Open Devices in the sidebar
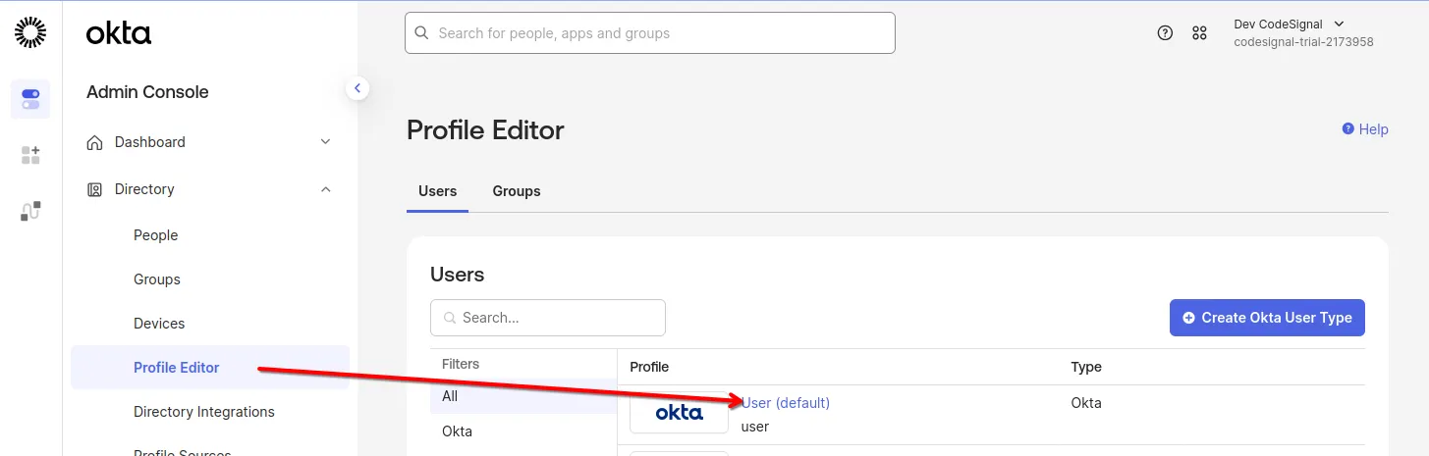The image size is (1429, 456). pos(159,324)
